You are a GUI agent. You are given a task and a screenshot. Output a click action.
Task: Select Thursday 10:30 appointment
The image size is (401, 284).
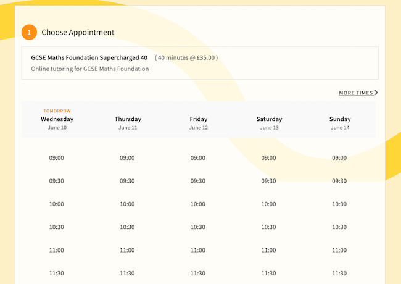(127, 227)
